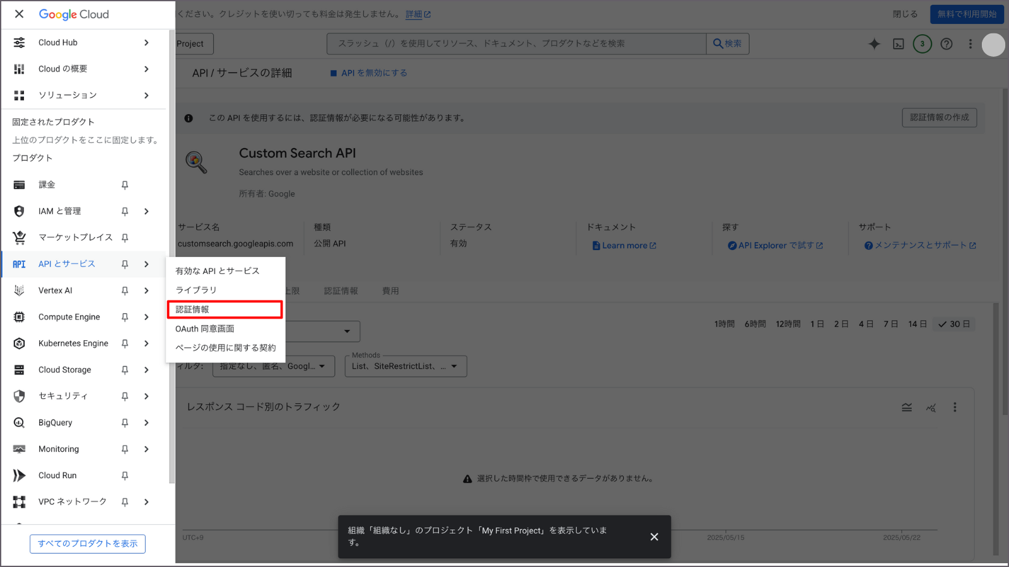Select 認証情報 in the submenu

pyautogui.click(x=225, y=309)
